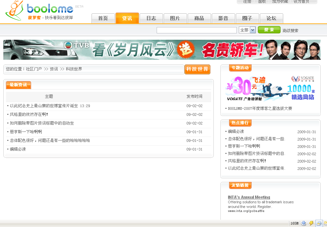
Task: Click the VOGATE 30元 advertisement image
Action: (x=271, y=89)
